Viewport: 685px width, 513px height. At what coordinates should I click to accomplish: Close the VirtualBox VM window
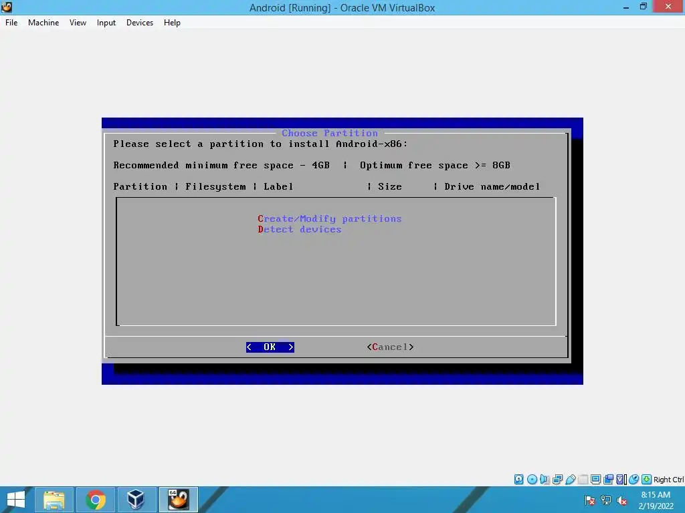click(668, 7)
